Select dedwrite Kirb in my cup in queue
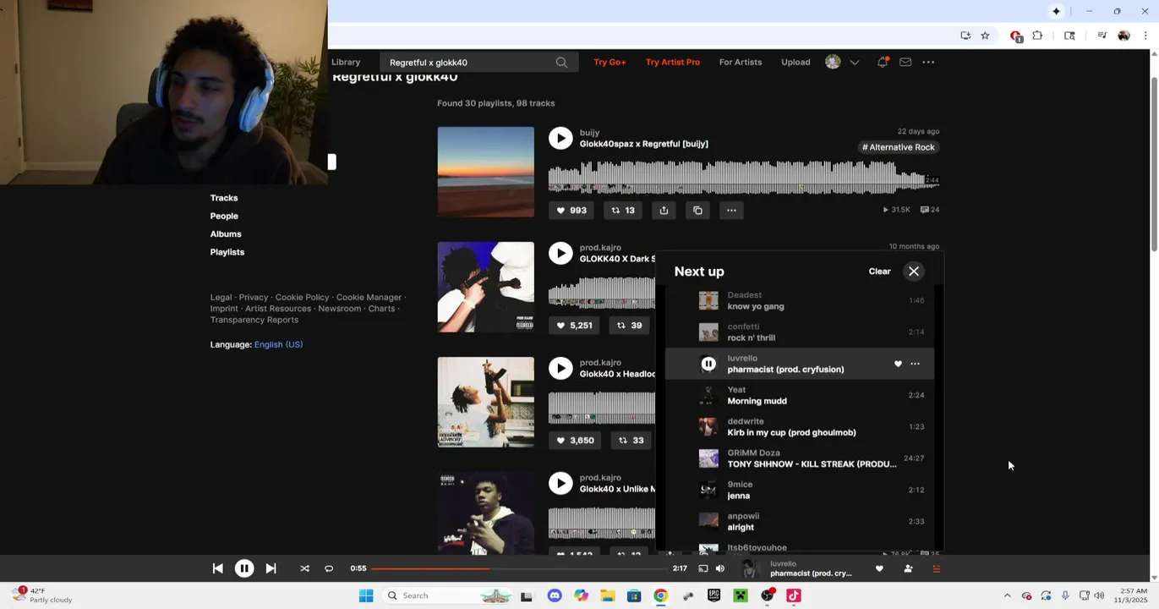Image resolution: width=1159 pixels, height=609 pixels. pyautogui.click(x=800, y=426)
